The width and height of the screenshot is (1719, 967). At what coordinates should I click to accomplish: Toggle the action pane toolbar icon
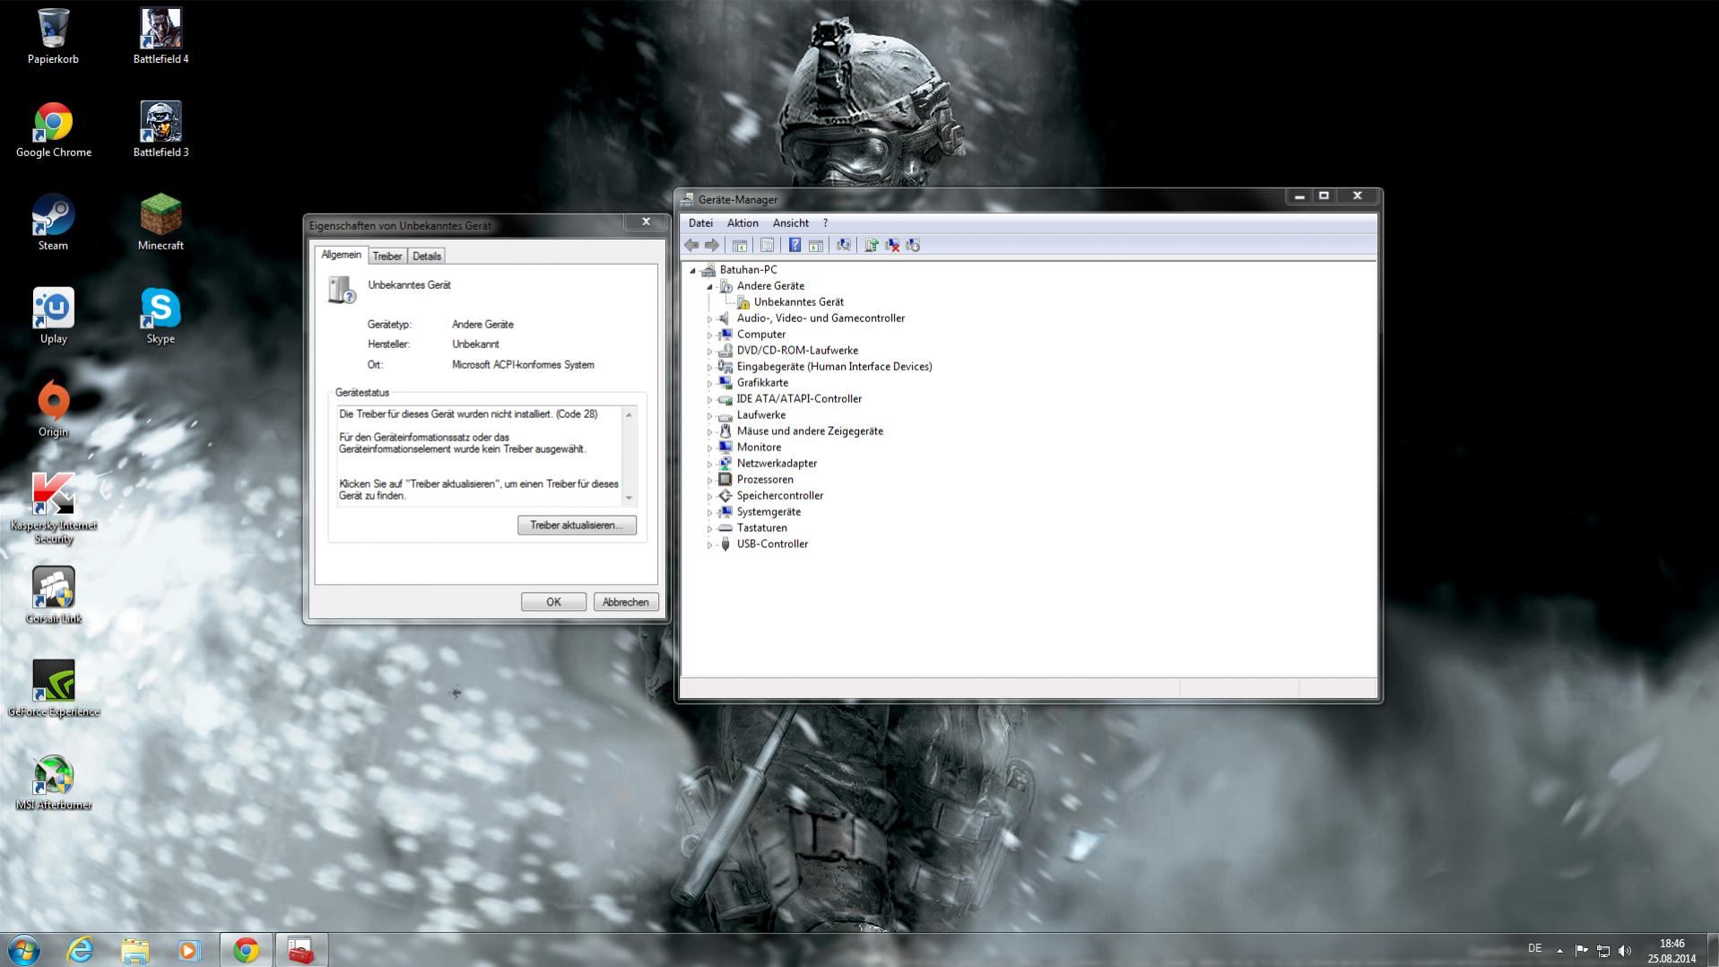pos(816,245)
